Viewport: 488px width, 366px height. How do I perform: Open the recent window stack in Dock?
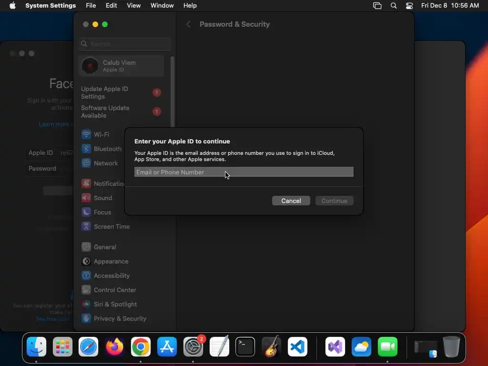tap(426, 348)
